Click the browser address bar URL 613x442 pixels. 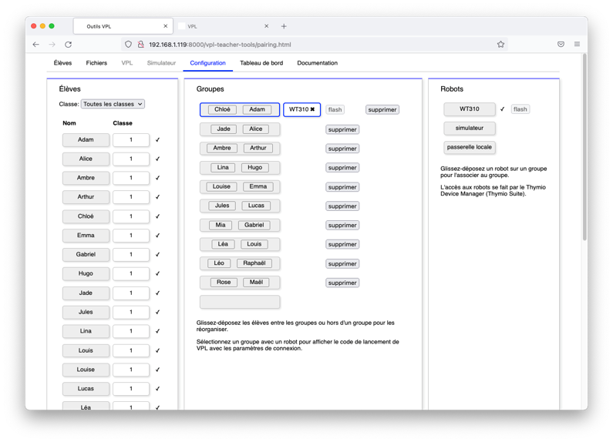tap(220, 45)
